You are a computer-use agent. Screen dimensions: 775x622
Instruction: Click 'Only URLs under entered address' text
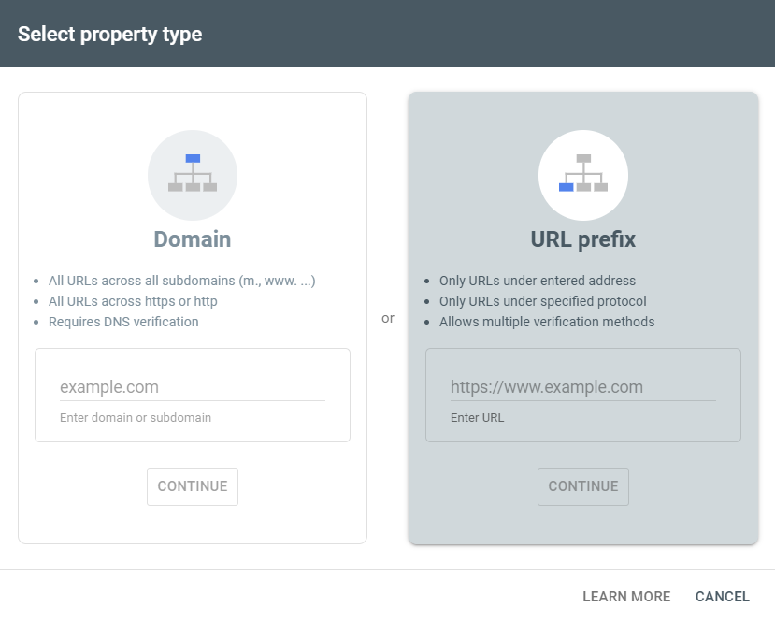(x=538, y=281)
